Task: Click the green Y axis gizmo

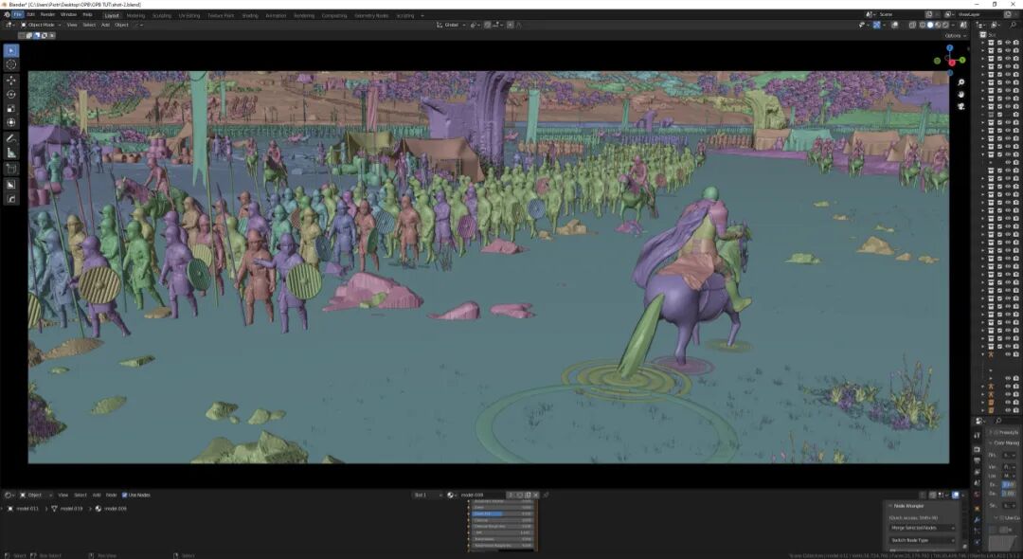Action: point(962,60)
